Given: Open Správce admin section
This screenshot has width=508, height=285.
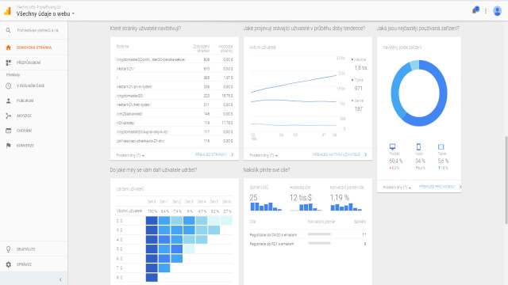Looking at the screenshot, I should (x=33, y=264).
